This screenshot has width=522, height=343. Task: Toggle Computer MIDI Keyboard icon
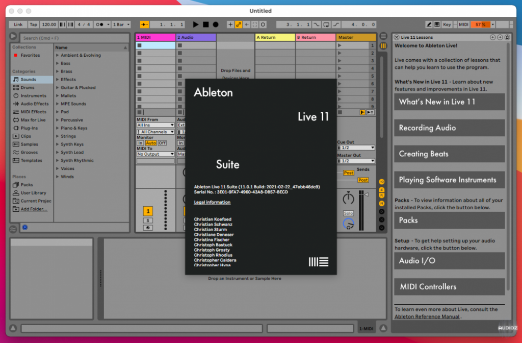click(437, 24)
